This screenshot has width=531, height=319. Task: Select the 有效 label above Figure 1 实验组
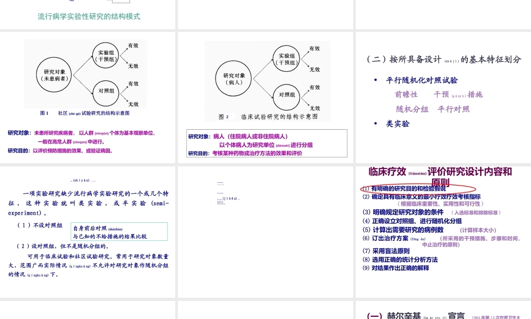133,45
